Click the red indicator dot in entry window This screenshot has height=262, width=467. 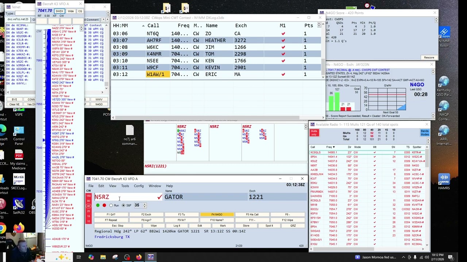coord(104,205)
